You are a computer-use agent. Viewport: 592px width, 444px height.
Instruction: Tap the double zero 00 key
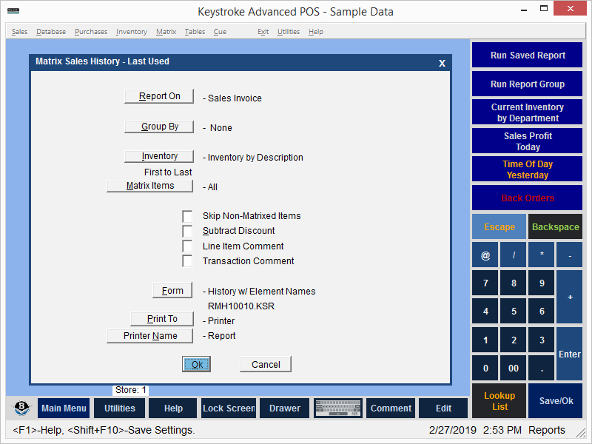pyautogui.click(x=514, y=368)
